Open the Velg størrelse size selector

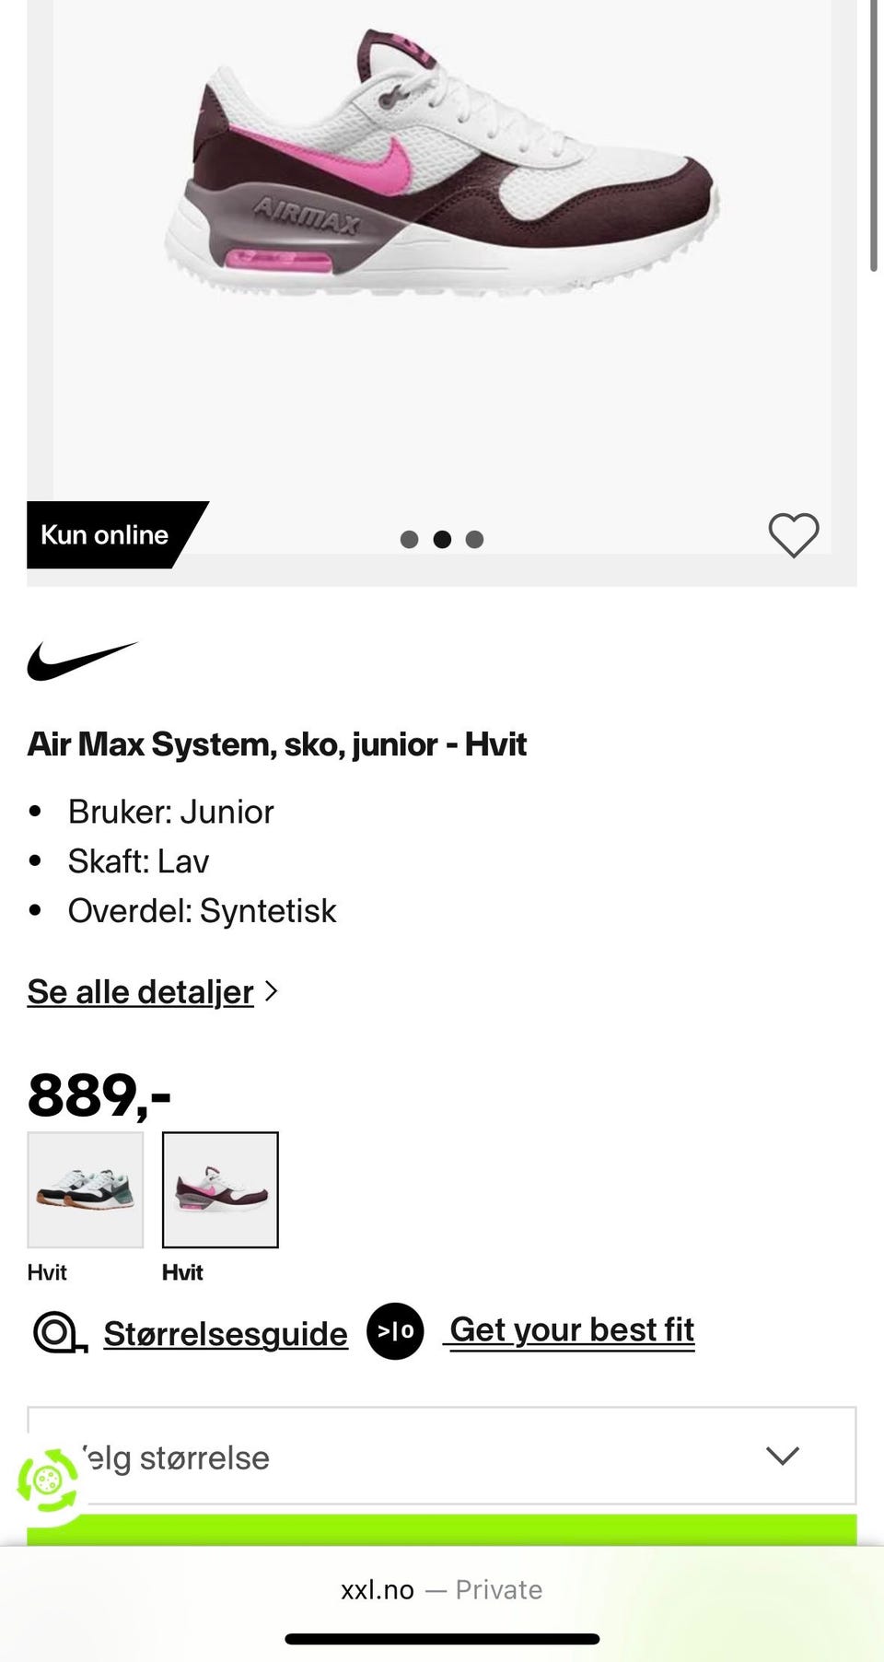[x=442, y=1456]
